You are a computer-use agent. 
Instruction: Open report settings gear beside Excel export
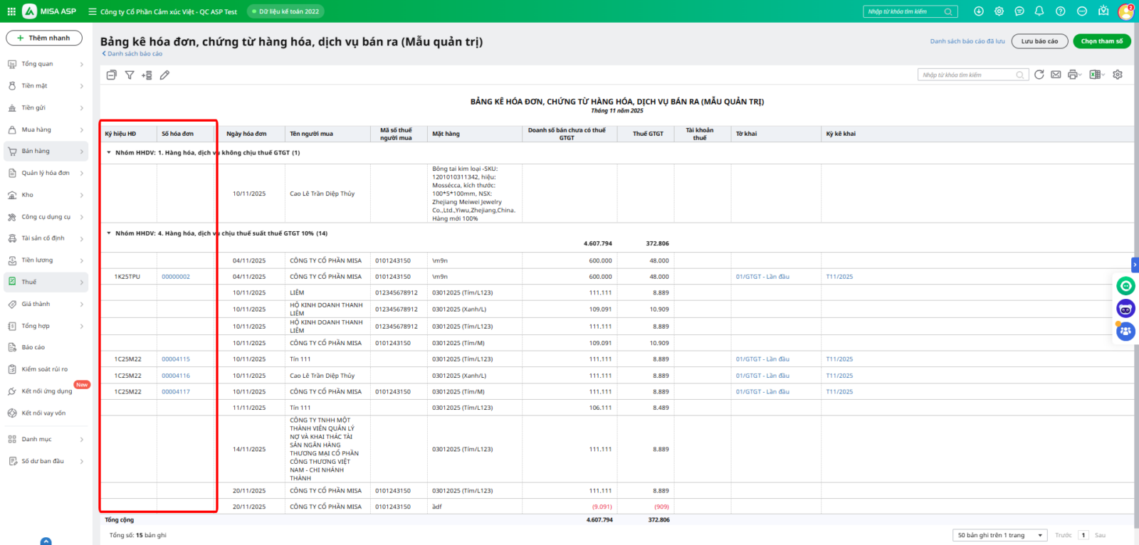pos(1118,75)
